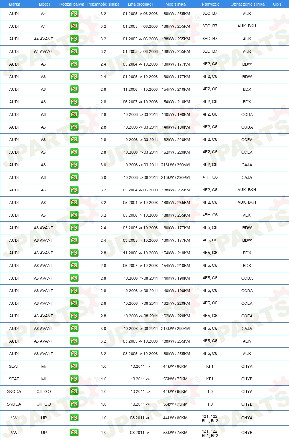Click fuel icon in A6 2.4 05.2004 row
Image resolution: width=289 pixels, height=440 pixels.
pyautogui.click(x=74, y=64)
